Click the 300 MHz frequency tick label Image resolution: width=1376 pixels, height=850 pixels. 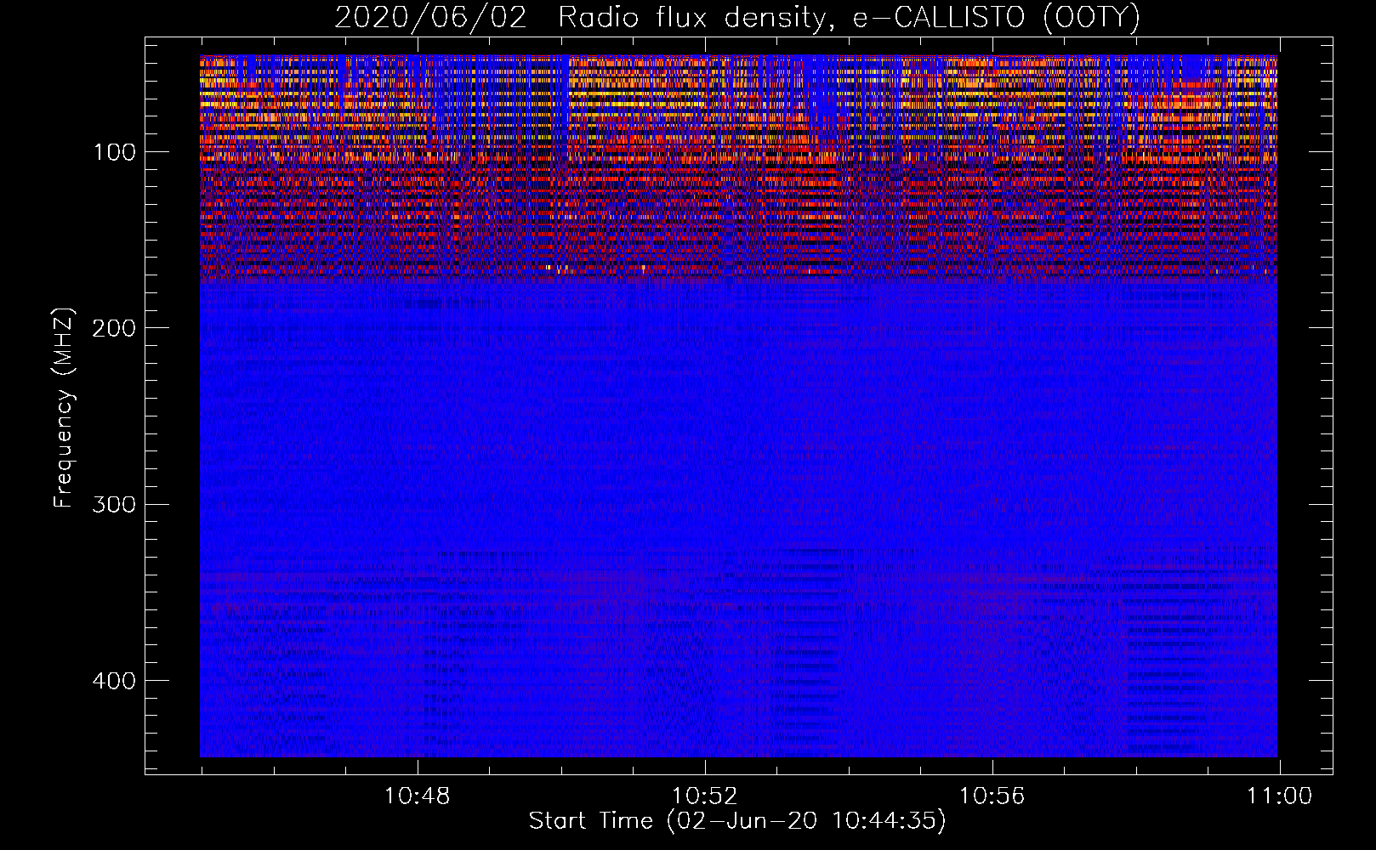[x=115, y=505]
